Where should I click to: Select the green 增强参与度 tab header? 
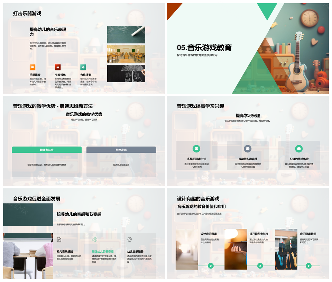point(47,150)
